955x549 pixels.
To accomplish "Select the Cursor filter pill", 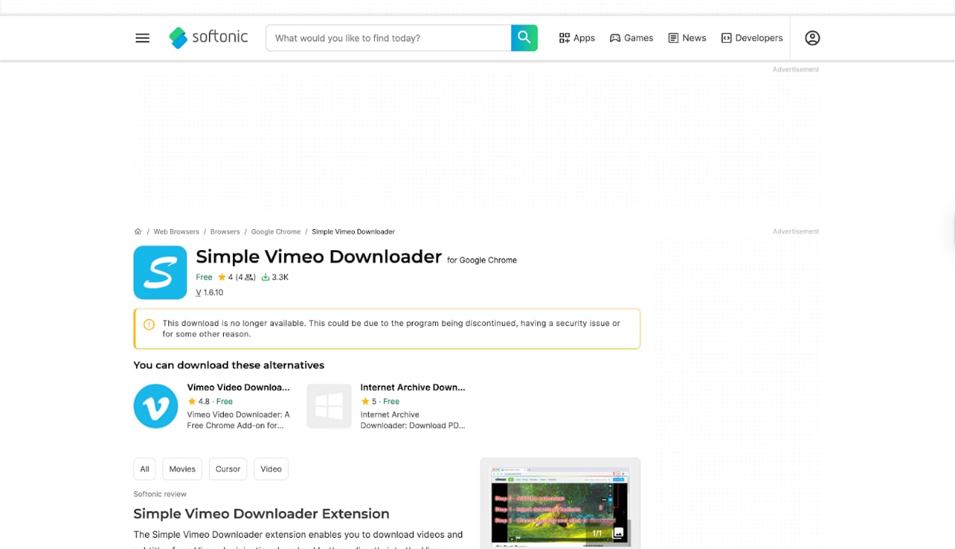I will (x=228, y=469).
